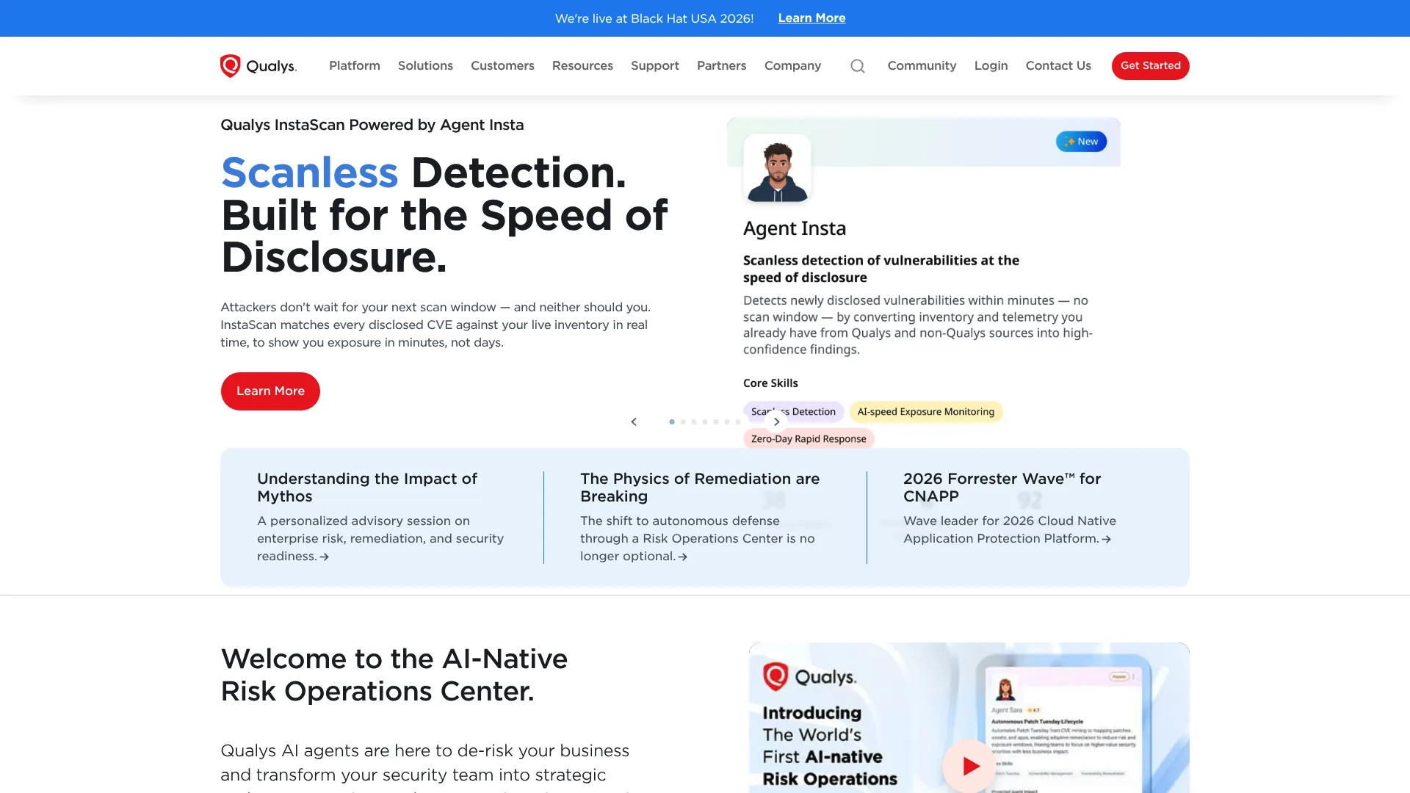Select the fourth carousel indicator dot
This screenshot has width=1410, height=793.
coord(705,421)
